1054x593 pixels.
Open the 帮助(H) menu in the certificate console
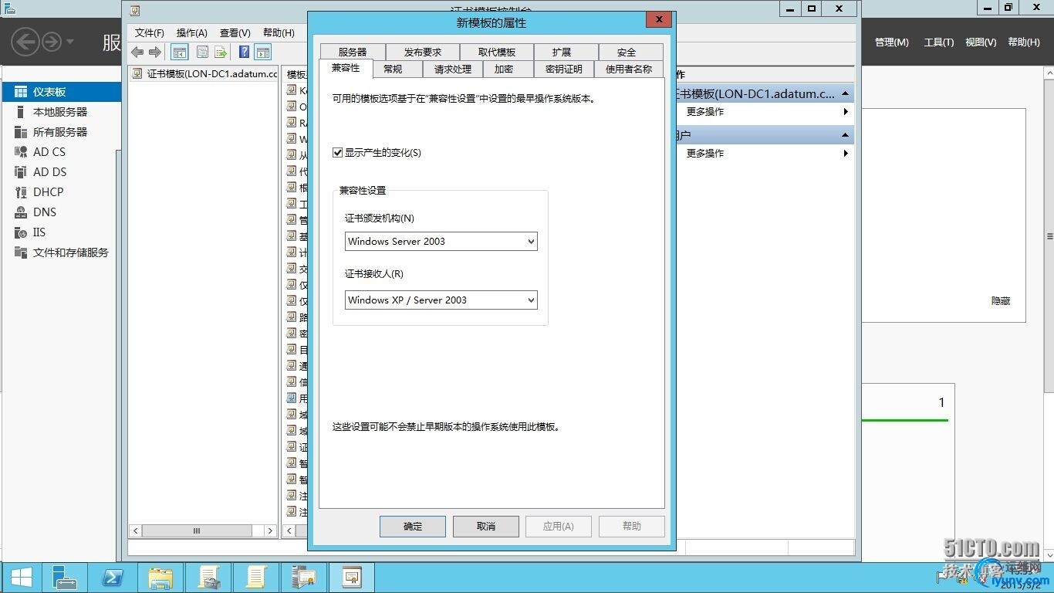(279, 33)
